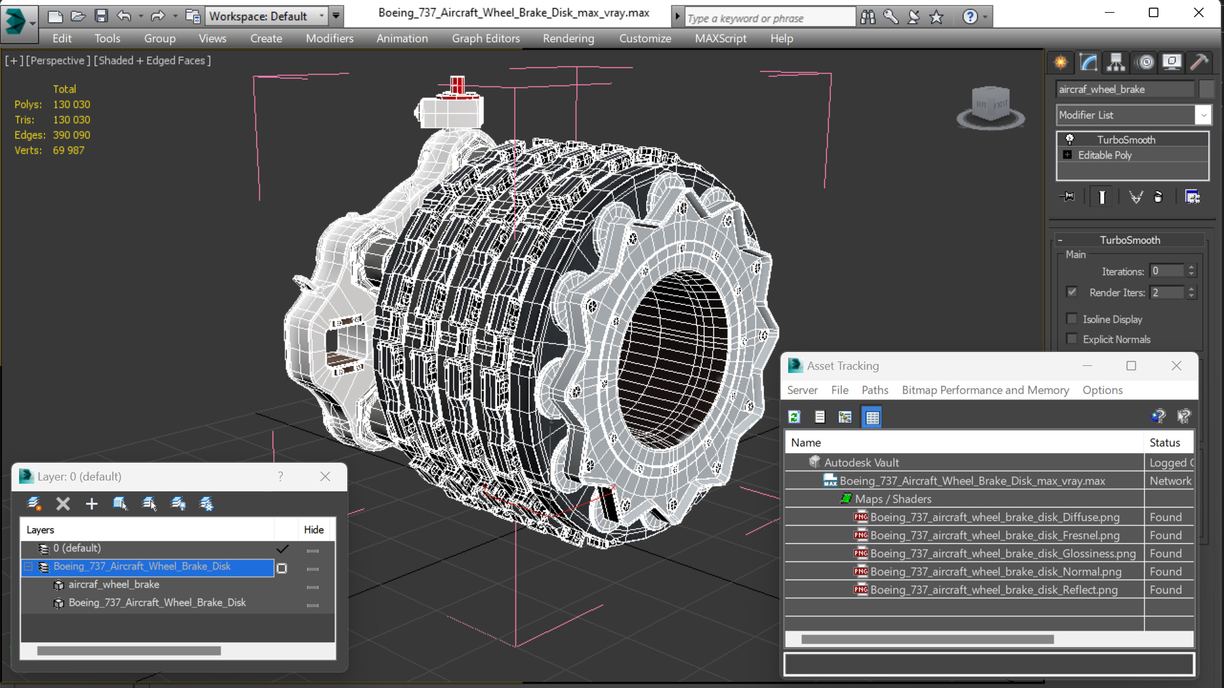1224x688 pixels.
Task: Click the Asset Tracking grid view icon
Action: coord(872,417)
